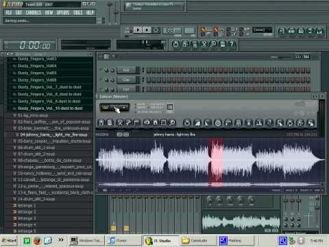Screen dimensions: 329x247
Task: Click the Windows Start button
Action: pos(9,240)
